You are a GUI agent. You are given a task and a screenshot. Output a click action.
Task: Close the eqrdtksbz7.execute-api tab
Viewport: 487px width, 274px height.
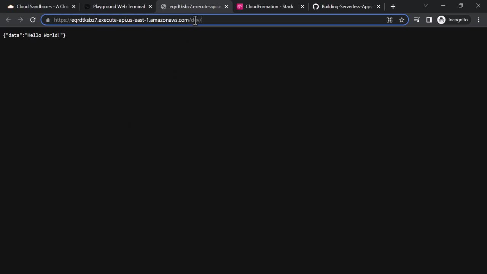tap(226, 6)
